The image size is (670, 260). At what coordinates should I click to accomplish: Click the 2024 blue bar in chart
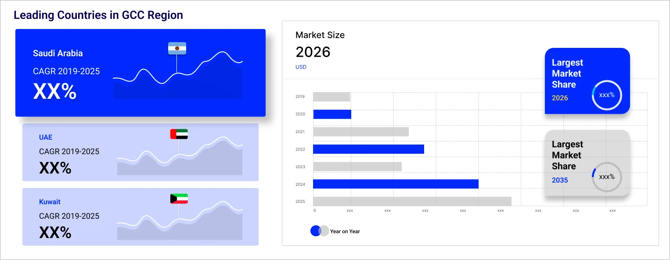[395, 184]
